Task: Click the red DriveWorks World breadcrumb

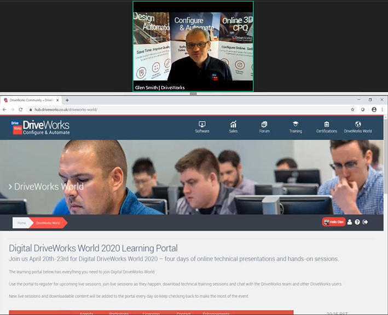Action: pyautogui.click(x=48, y=223)
